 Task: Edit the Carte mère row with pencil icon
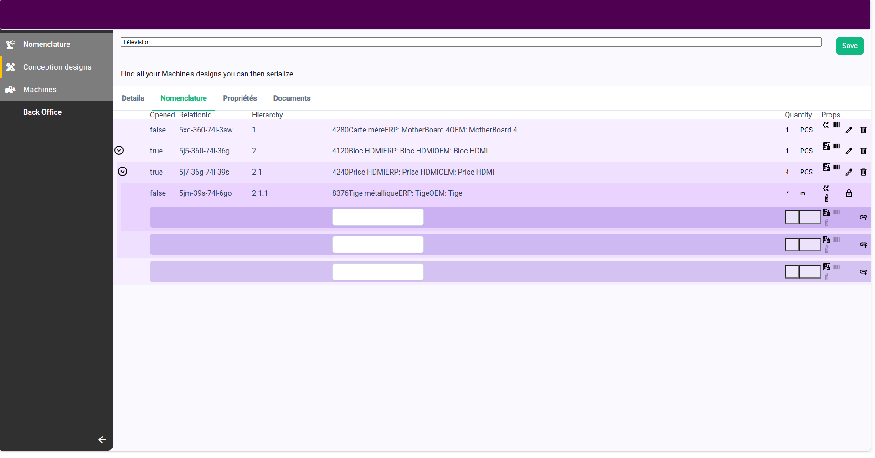point(849,130)
